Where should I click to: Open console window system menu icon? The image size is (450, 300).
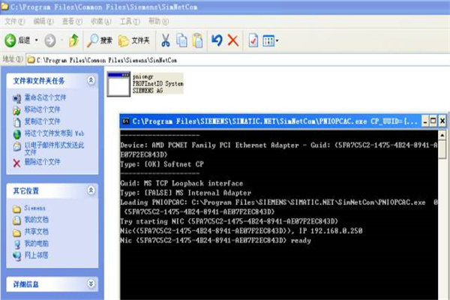click(x=126, y=121)
